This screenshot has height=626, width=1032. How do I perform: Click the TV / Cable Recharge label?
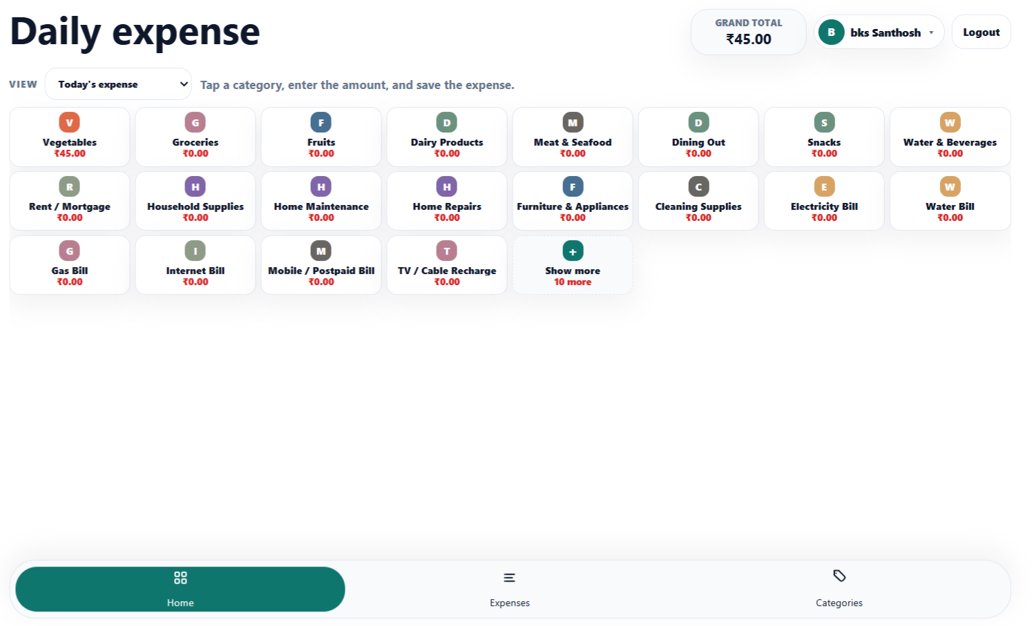(446, 271)
